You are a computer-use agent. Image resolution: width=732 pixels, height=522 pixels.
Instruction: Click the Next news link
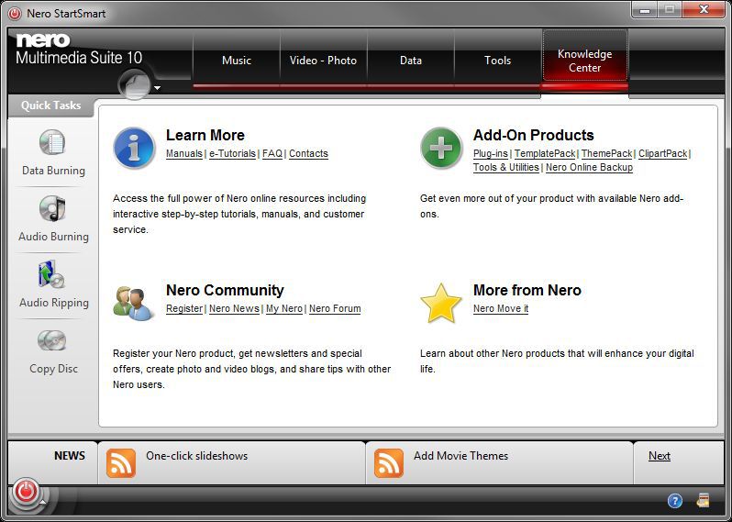(660, 456)
